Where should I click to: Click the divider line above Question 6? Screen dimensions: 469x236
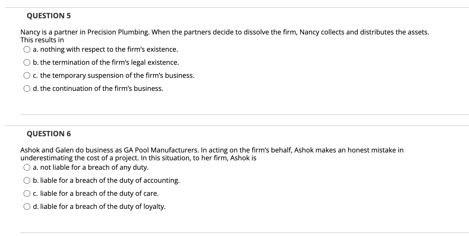[x=235, y=126]
